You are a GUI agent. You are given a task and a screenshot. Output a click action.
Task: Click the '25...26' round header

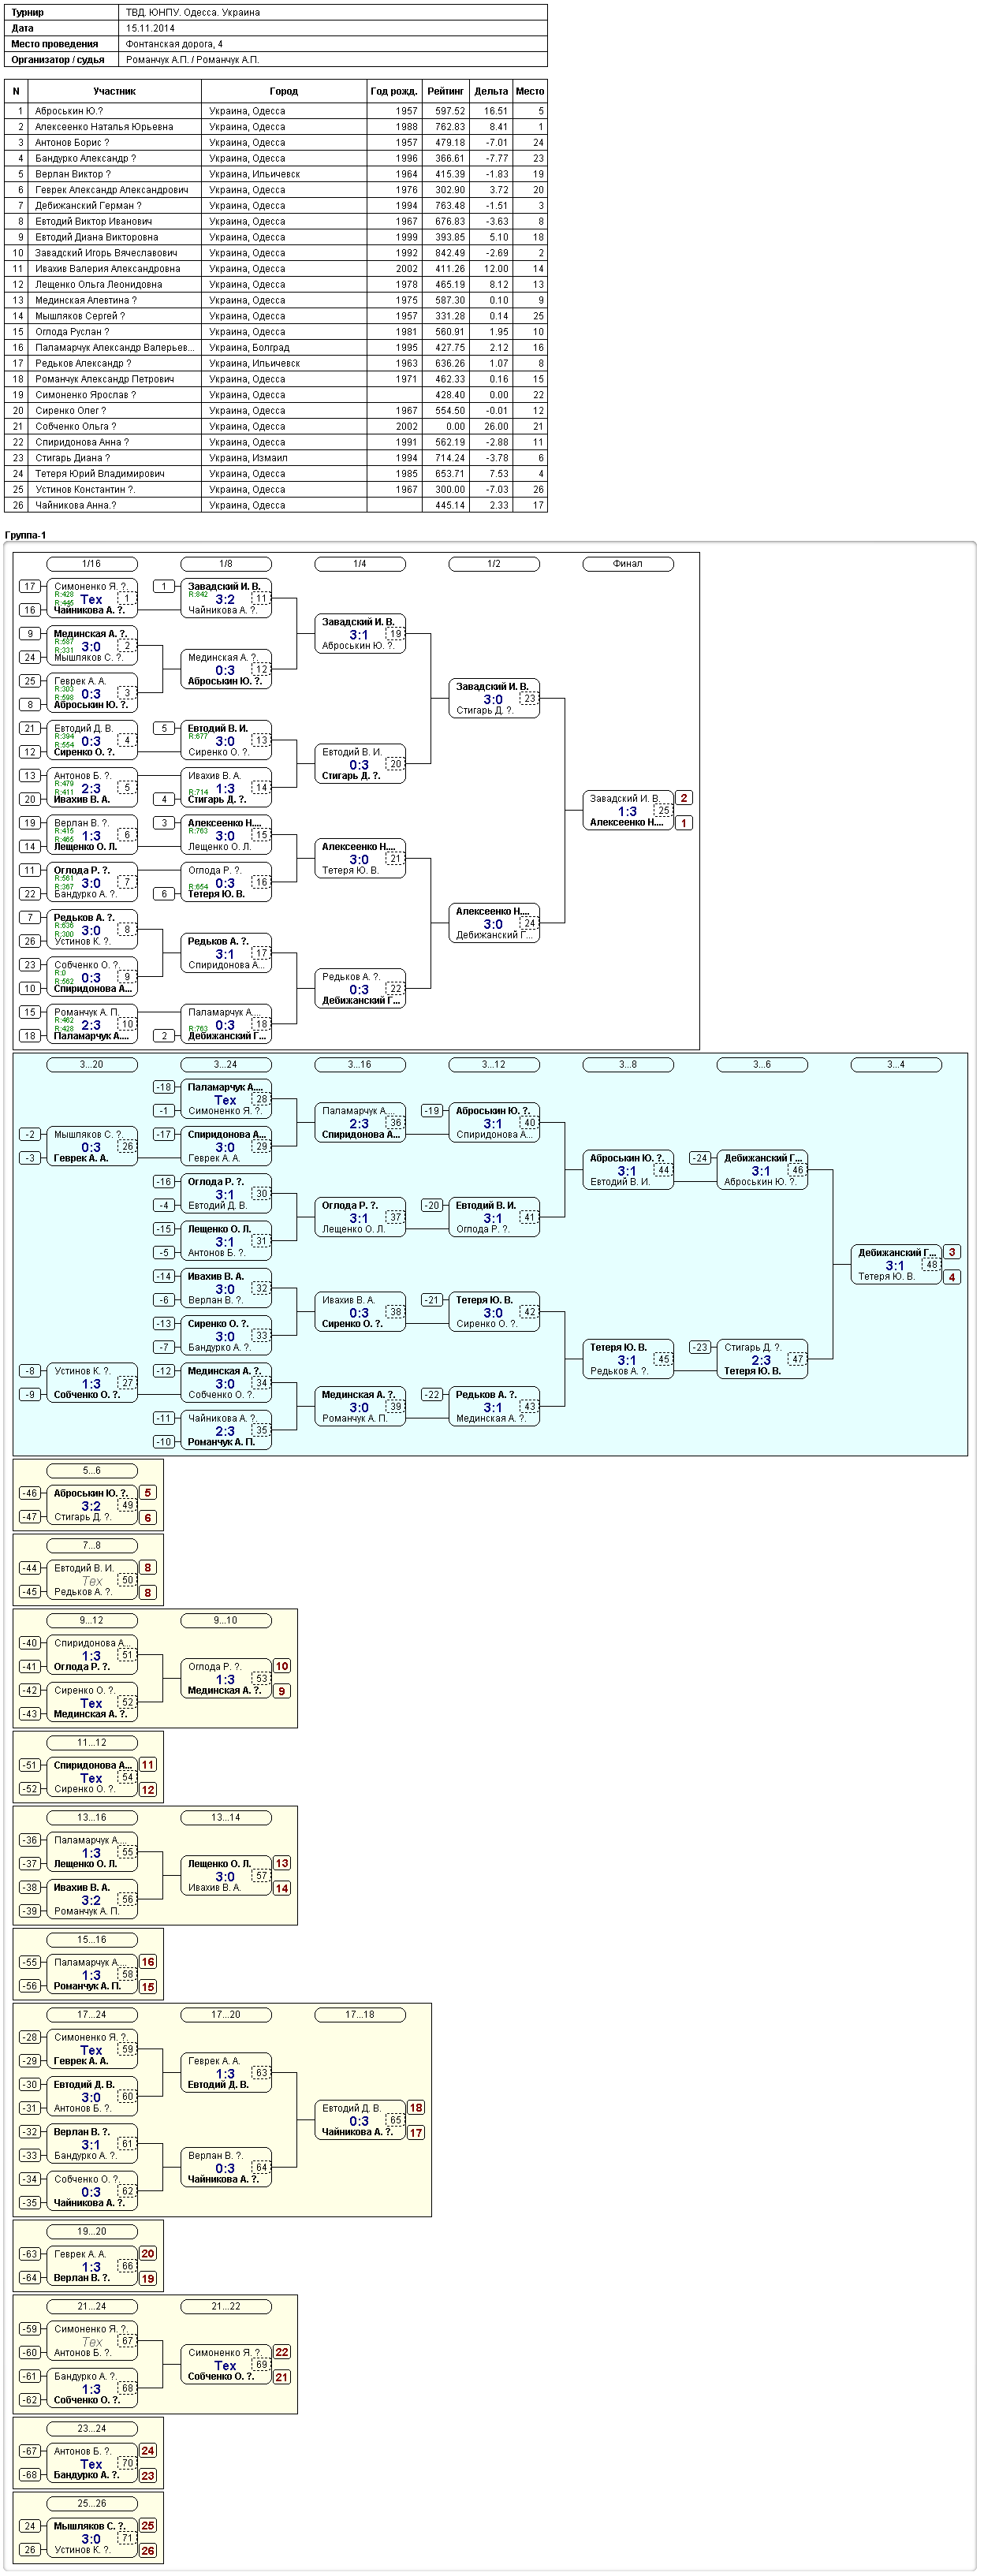point(91,2504)
